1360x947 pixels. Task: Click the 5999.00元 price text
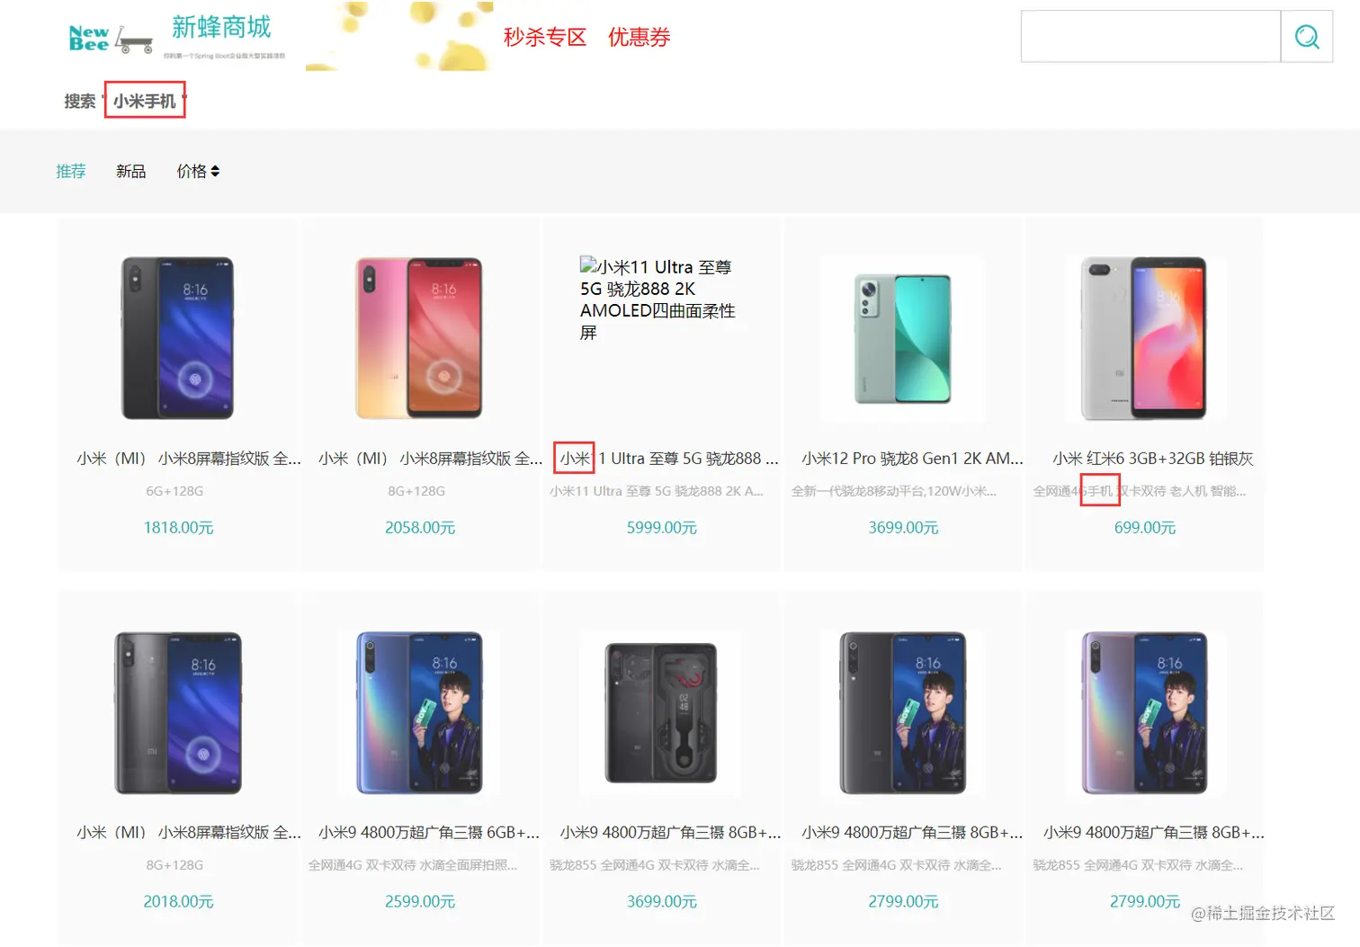662,528
